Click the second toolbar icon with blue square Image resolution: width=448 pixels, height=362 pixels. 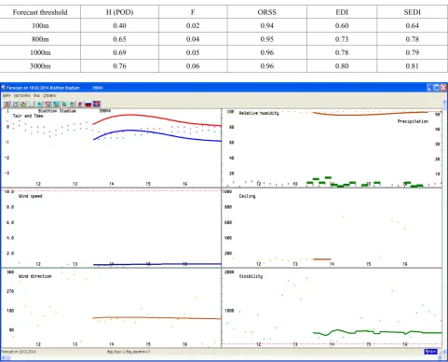[x=15, y=104]
